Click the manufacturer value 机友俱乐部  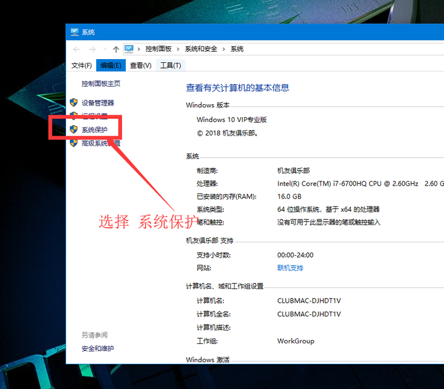[294, 171]
